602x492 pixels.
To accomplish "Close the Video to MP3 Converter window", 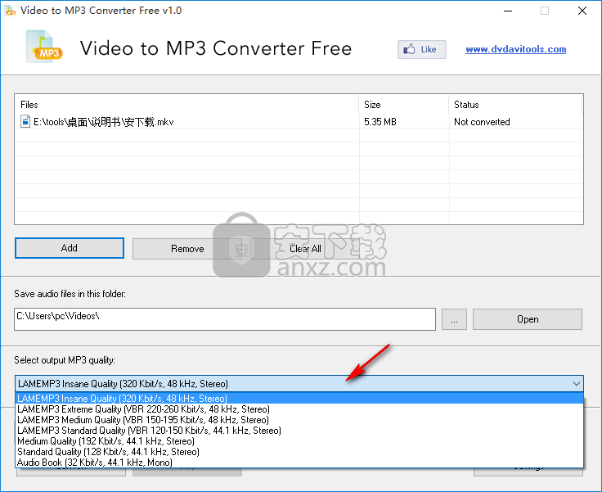I will [582, 11].
